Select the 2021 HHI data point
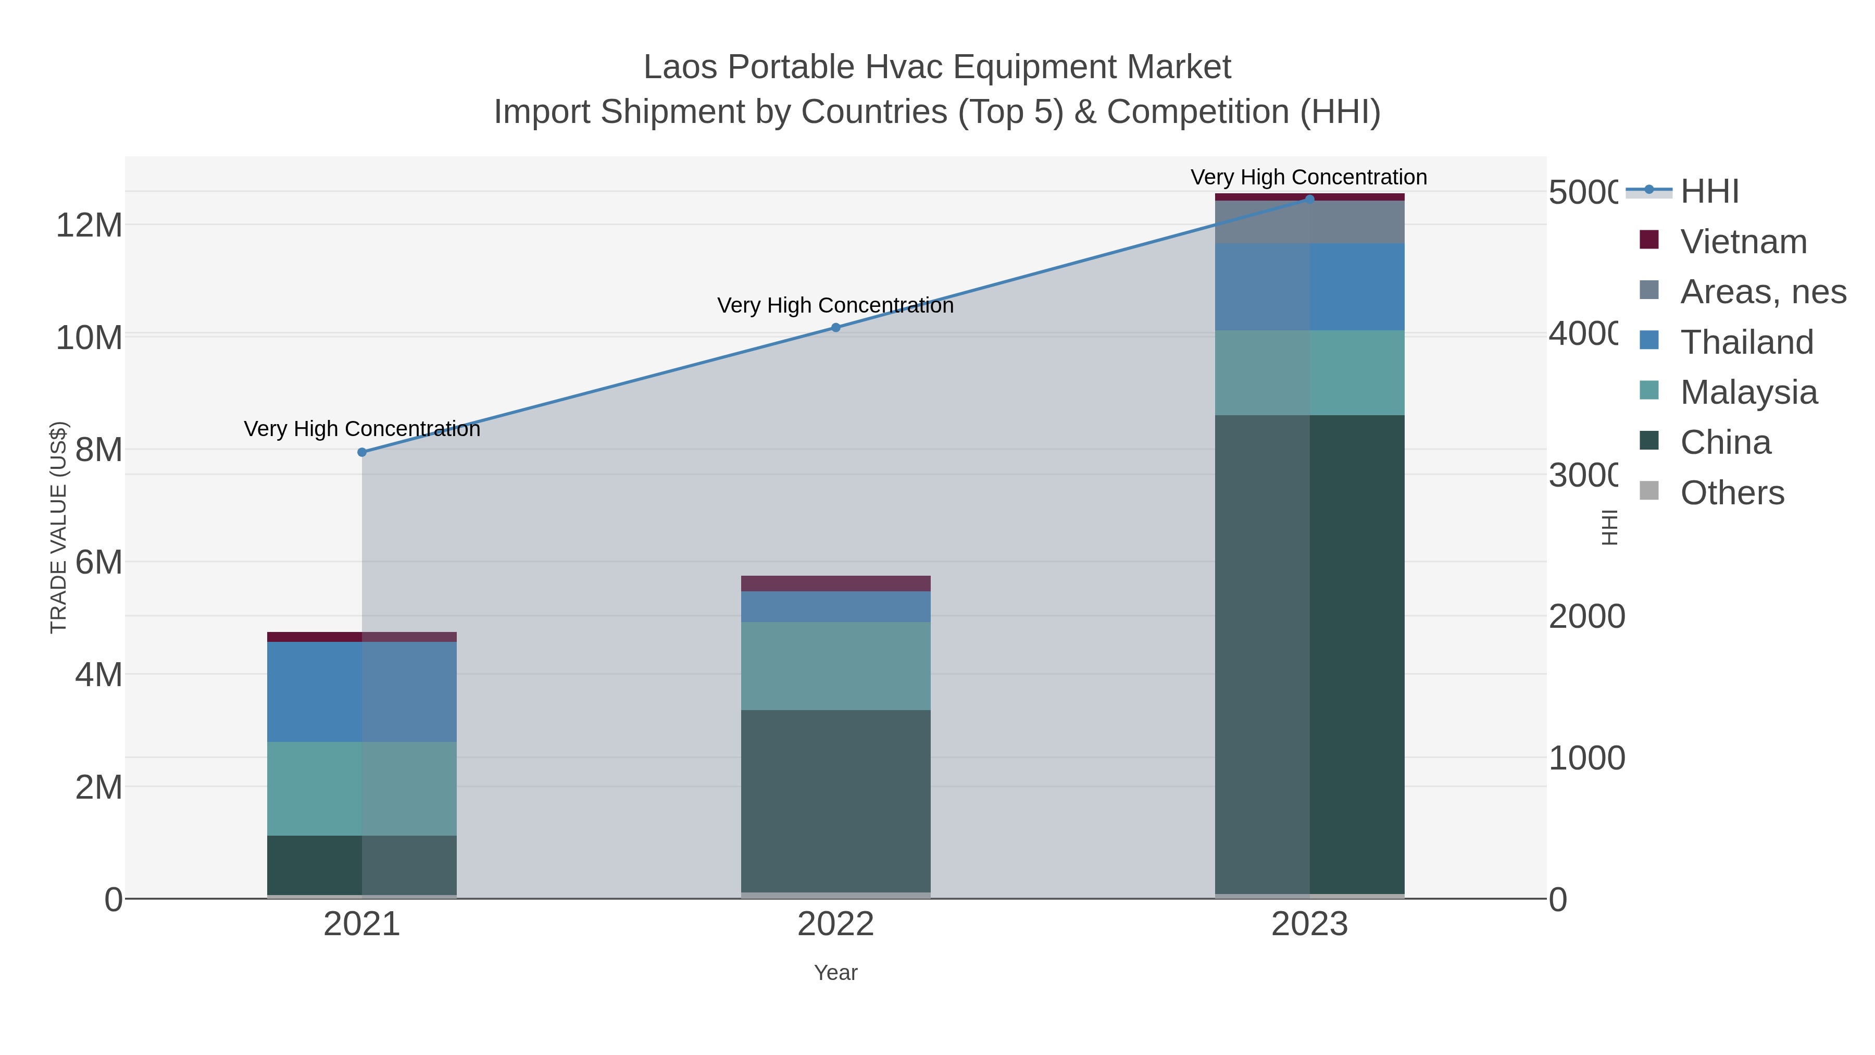1875x1055 pixels. tap(362, 452)
